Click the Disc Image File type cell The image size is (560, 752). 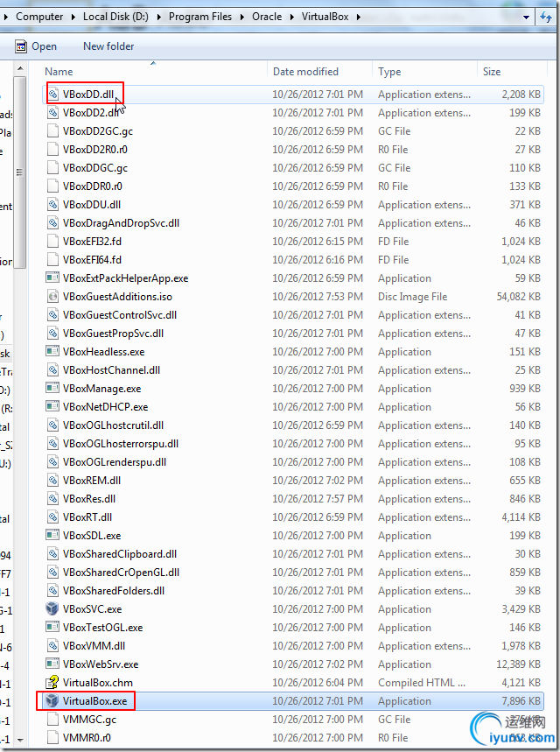tap(412, 297)
